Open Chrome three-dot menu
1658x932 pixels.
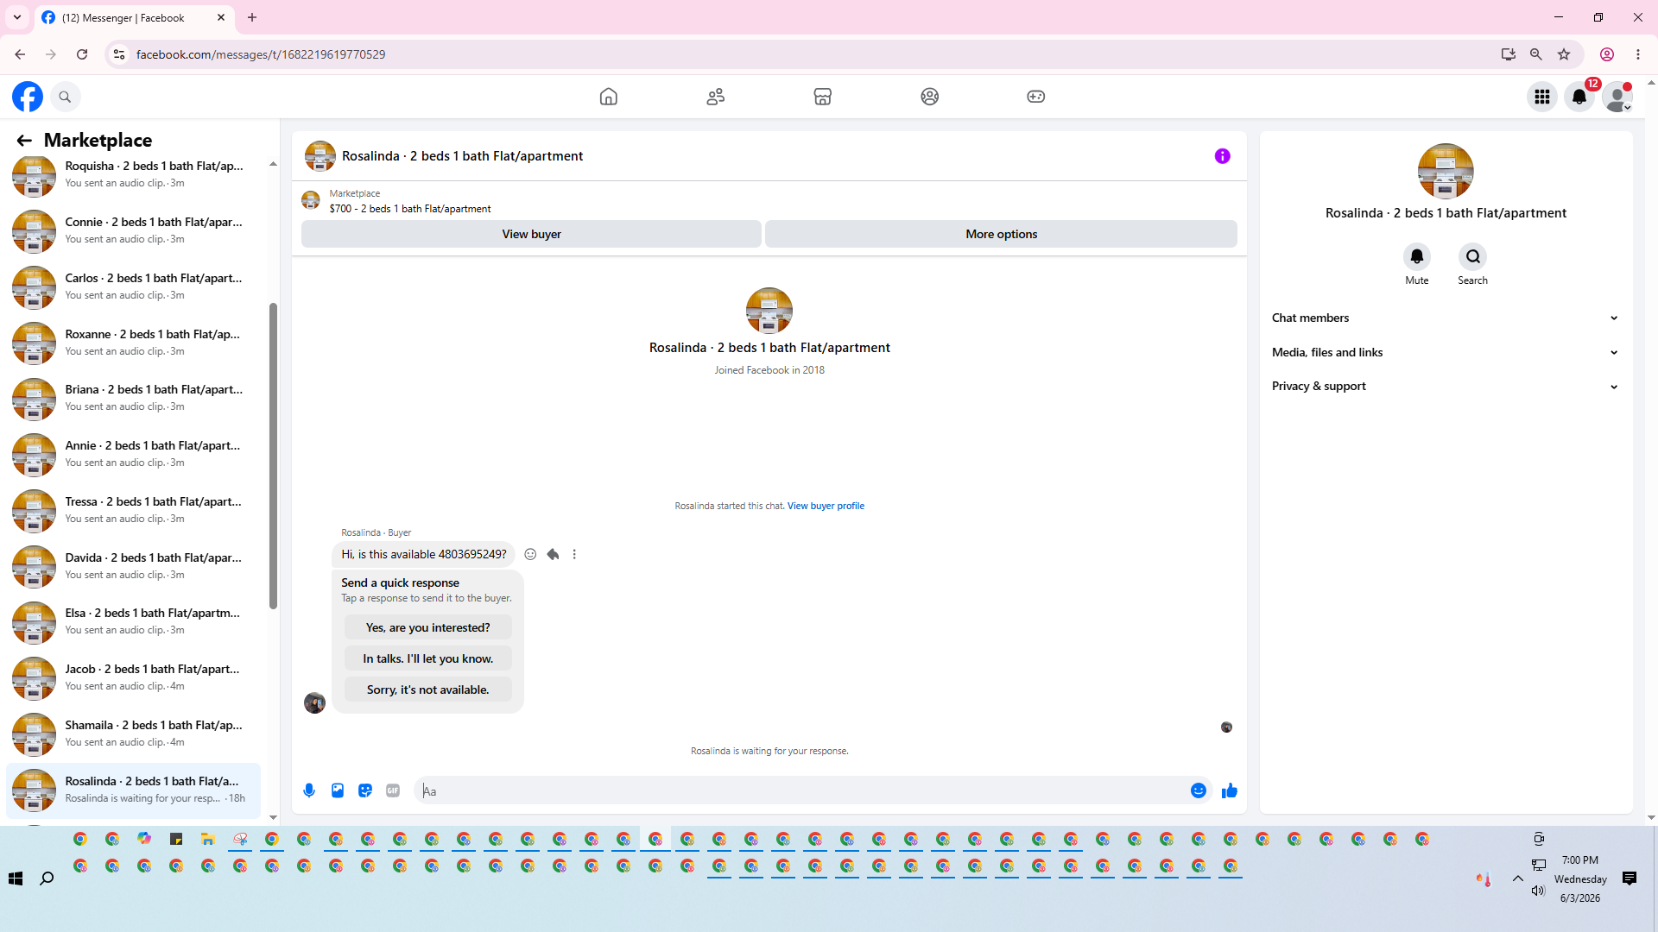tap(1638, 54)
